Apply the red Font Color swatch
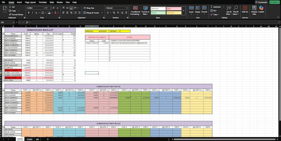Viewport: 281px width, 141px height. coord(55,13)
